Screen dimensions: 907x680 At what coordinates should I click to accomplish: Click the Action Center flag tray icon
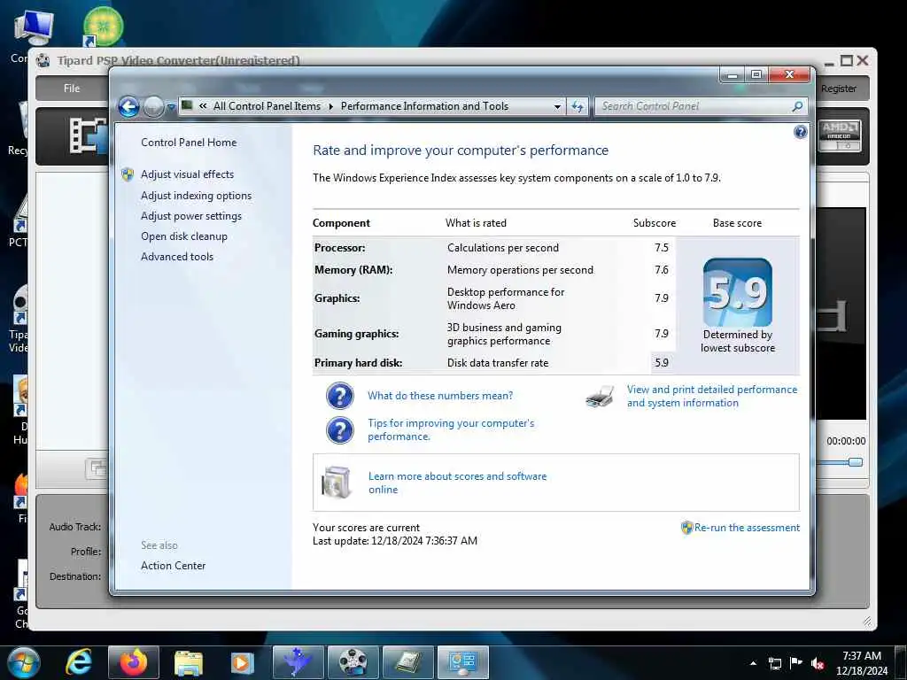click(796, 663)
